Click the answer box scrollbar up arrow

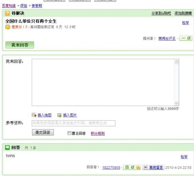pos(176,62)
